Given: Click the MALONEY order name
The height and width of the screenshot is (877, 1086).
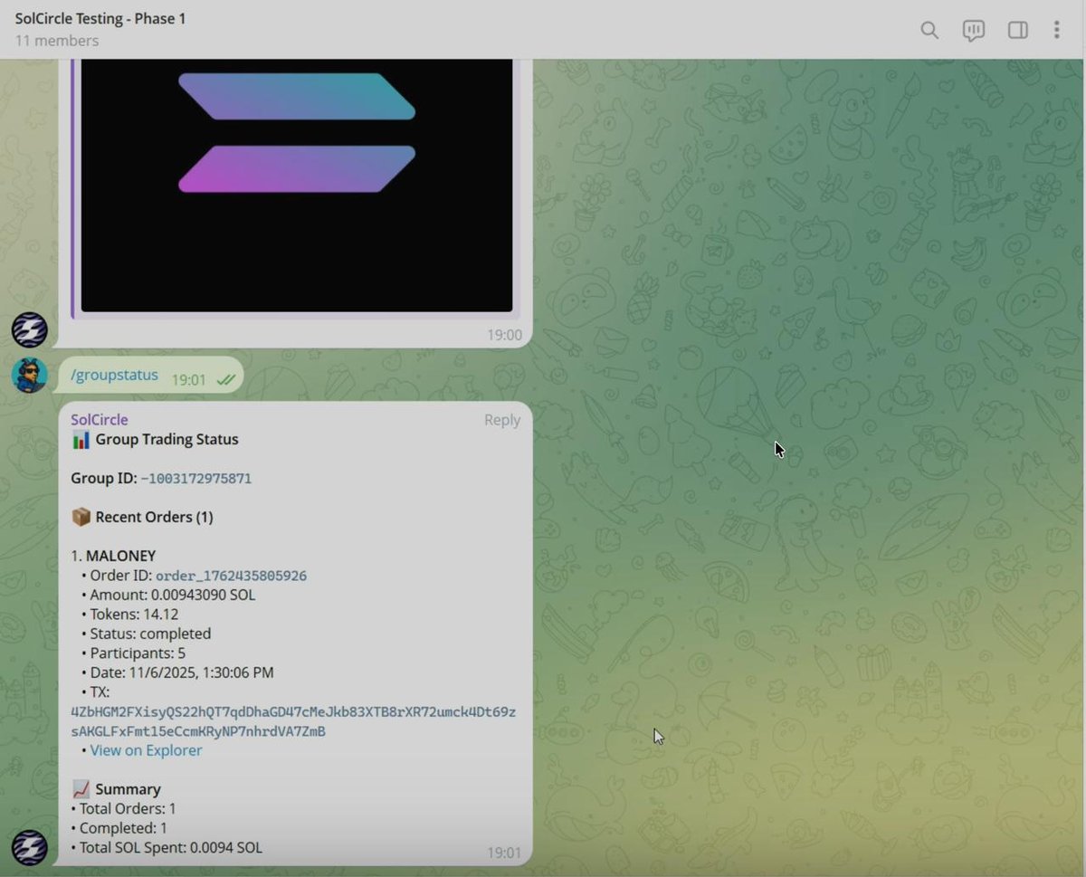Looking at the screenshot, I should click(120, 556).
